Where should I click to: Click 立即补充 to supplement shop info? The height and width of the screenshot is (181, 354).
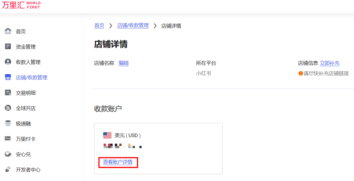click(x=330, y=63)
